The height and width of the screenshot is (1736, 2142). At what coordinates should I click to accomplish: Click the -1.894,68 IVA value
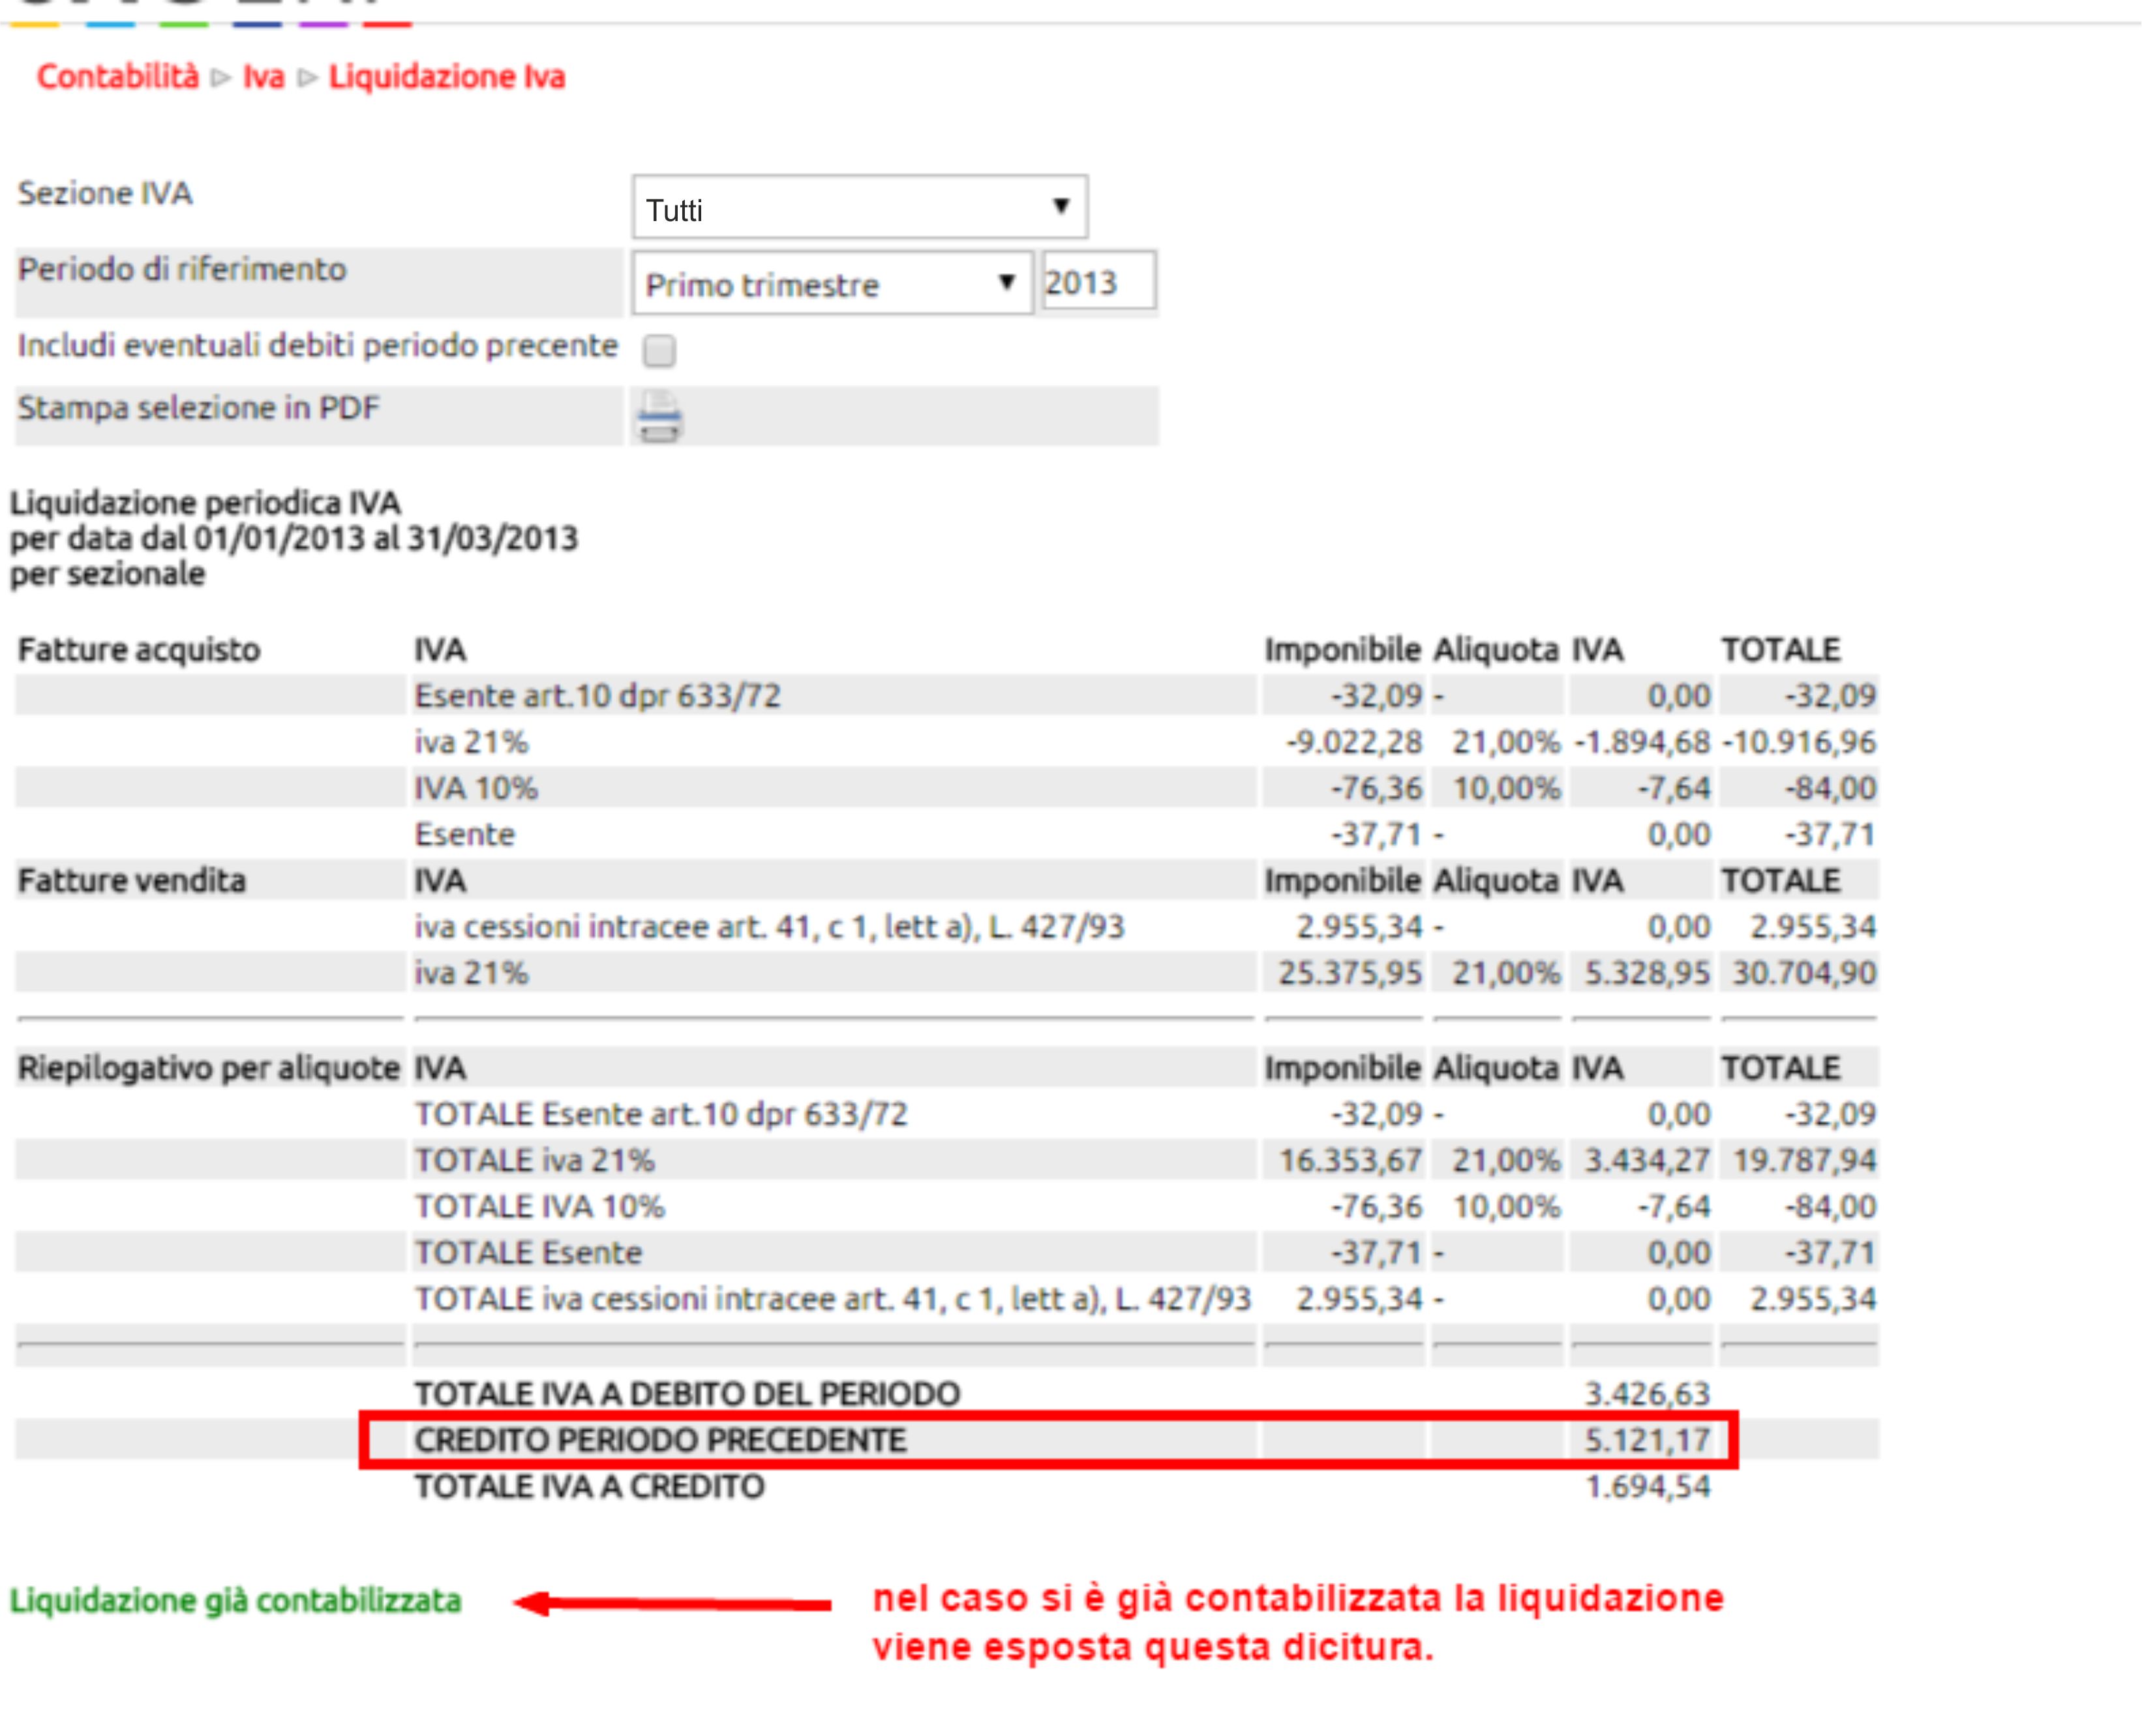tap(1642, 742)
